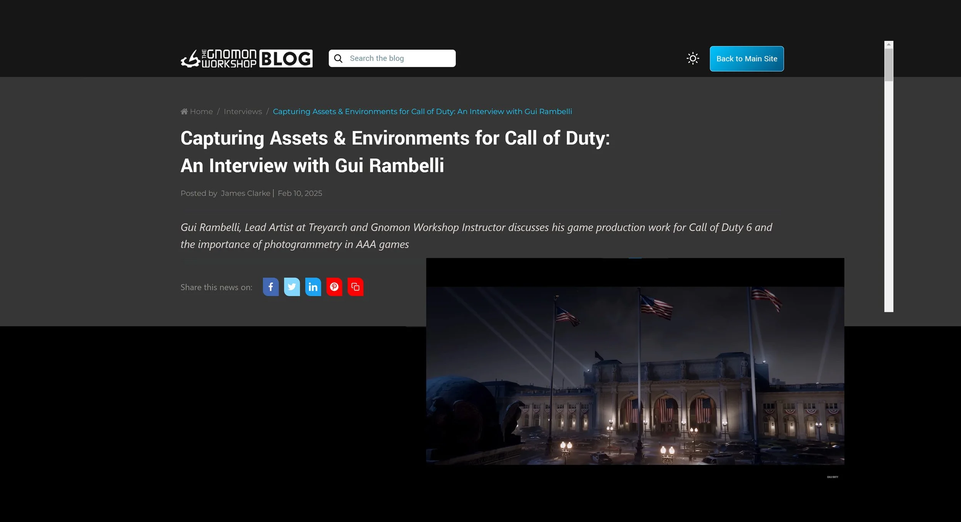Open author James Clarke's link

point(245,193)
